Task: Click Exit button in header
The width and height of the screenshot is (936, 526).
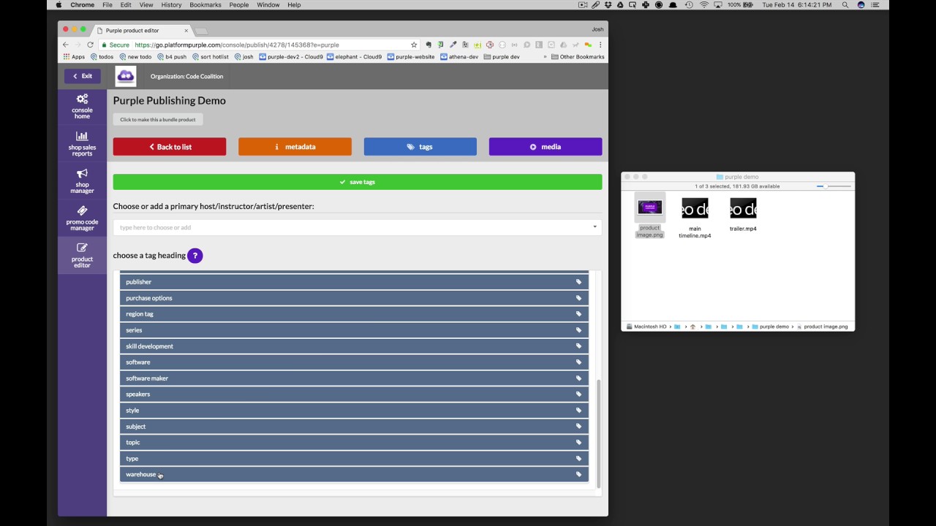Action: (83, 76)
